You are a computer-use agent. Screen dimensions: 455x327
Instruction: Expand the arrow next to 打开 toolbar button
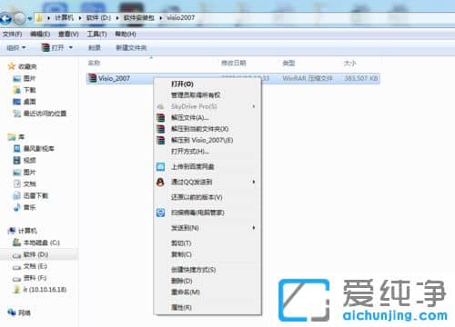point(71,47)
